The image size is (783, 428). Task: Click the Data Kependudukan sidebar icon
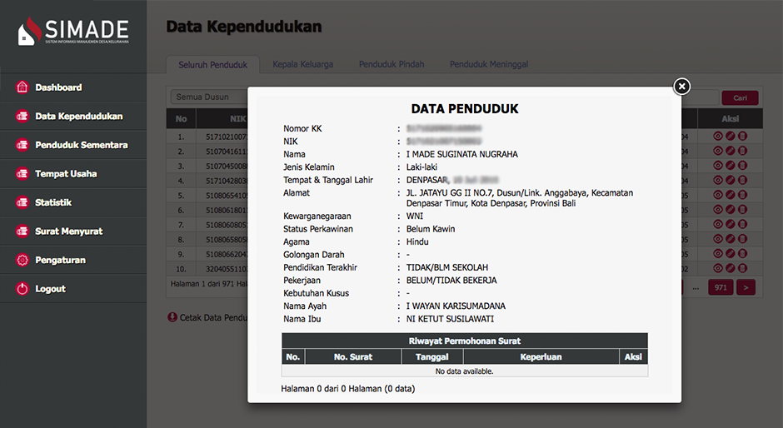coord(22,116)
